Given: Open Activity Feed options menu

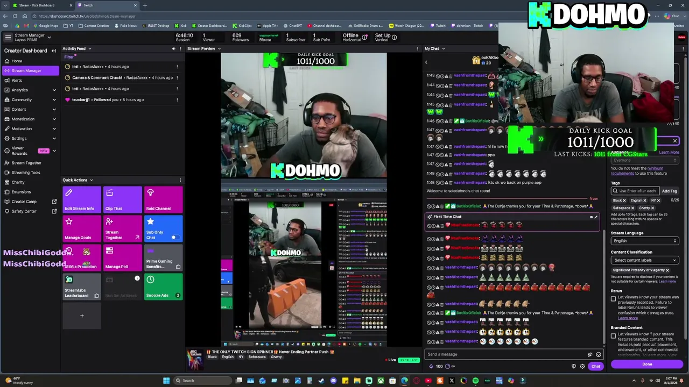Looking at the screenshot, I should click(180, 49).
